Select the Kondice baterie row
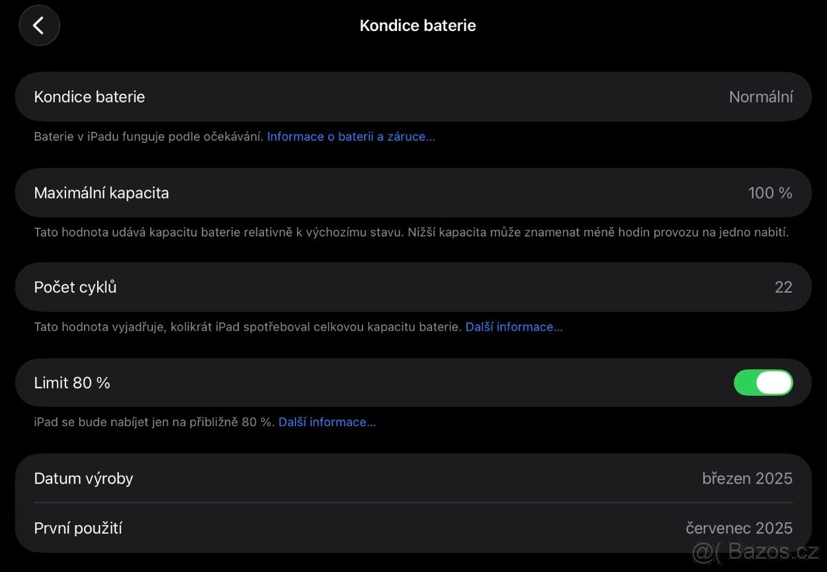 [x=413, y=96]
